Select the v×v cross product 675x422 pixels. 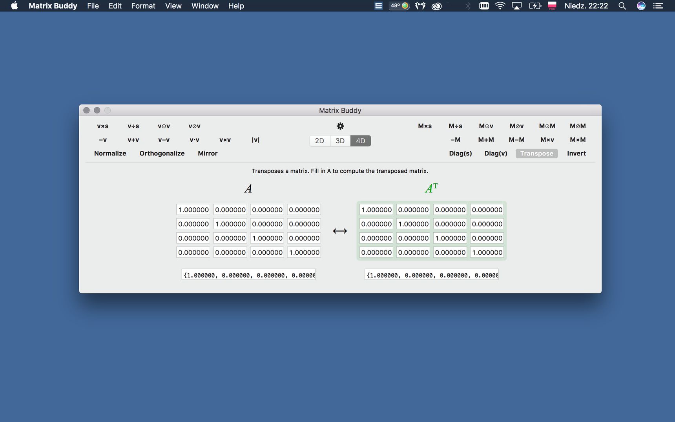pyautogui.click(x=225, y=140)
